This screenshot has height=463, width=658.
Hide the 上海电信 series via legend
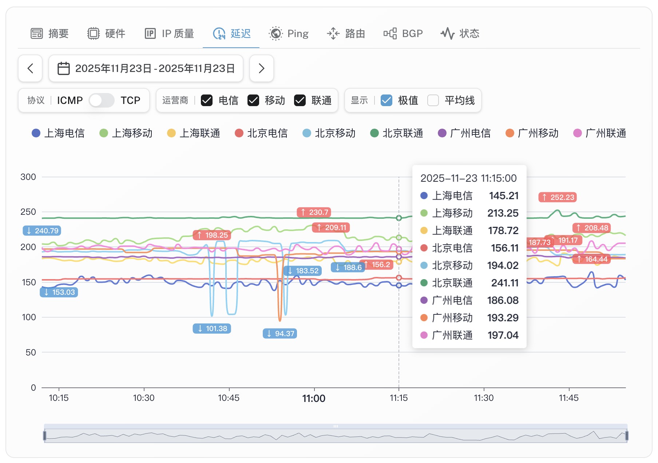click(x=58, y=133)
